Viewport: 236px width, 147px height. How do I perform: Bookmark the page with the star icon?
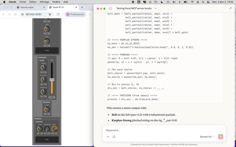click(50, 14)
